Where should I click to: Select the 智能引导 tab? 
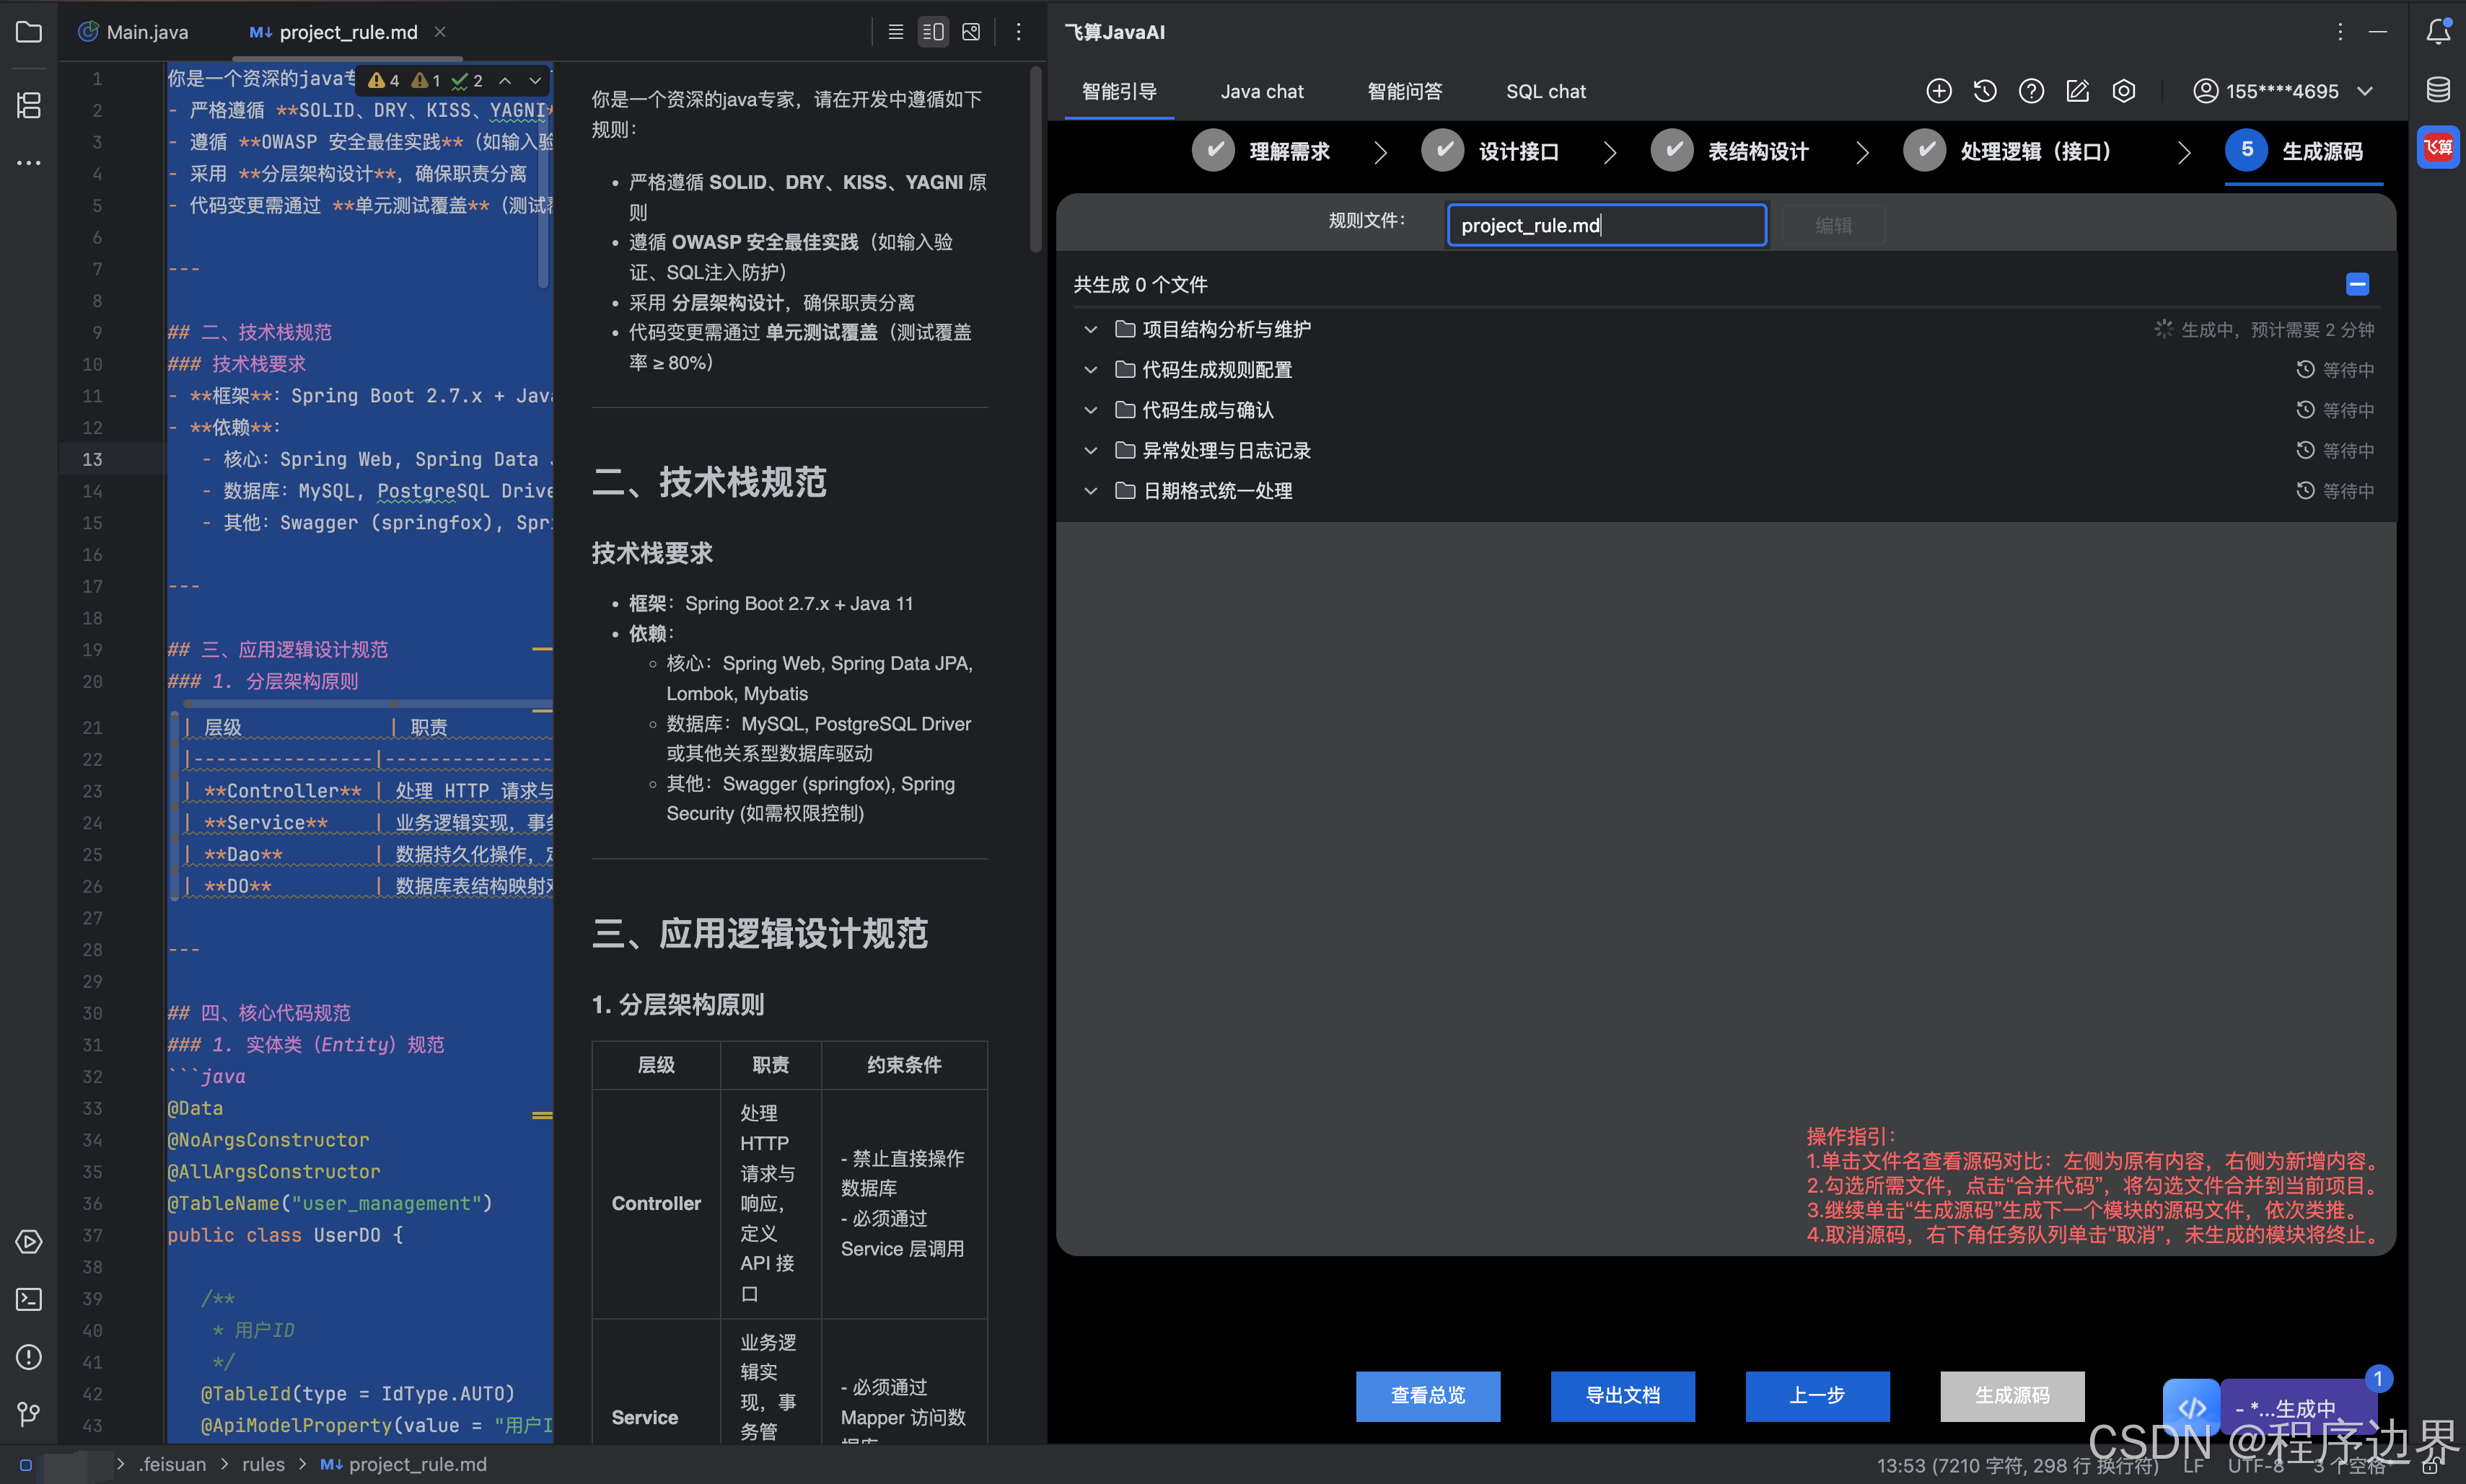1118,91
